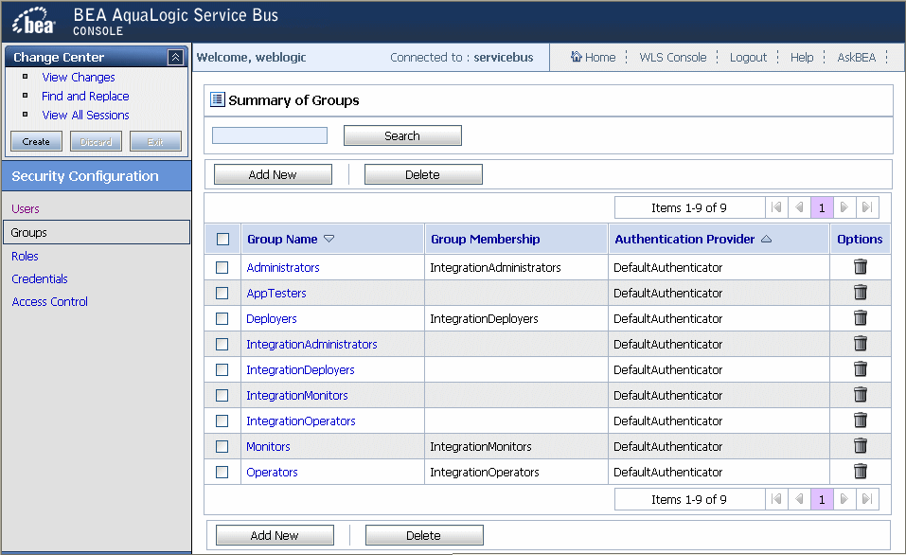Image resolution: width=906 pixels, height=555 pixels.
Task: Open the WLS Console link
Action: [x=672, y=57]
